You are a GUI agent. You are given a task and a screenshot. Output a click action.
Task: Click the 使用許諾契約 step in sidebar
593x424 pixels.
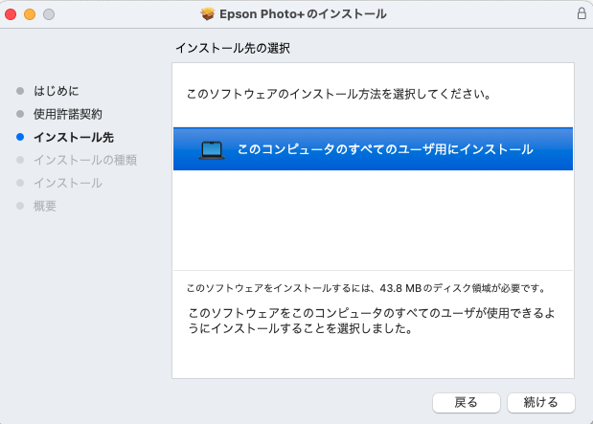coord(68,114)
